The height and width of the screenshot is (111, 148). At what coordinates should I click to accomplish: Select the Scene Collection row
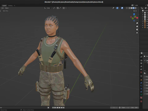[145, 10]
